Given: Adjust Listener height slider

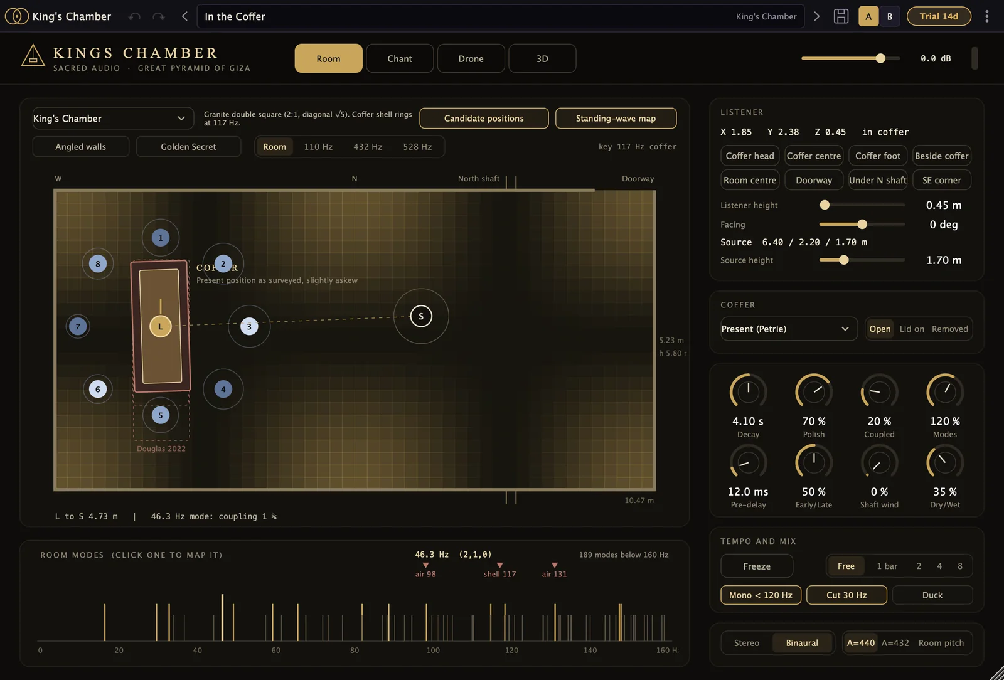Looking at the screenshot, I should pos(825,205).
